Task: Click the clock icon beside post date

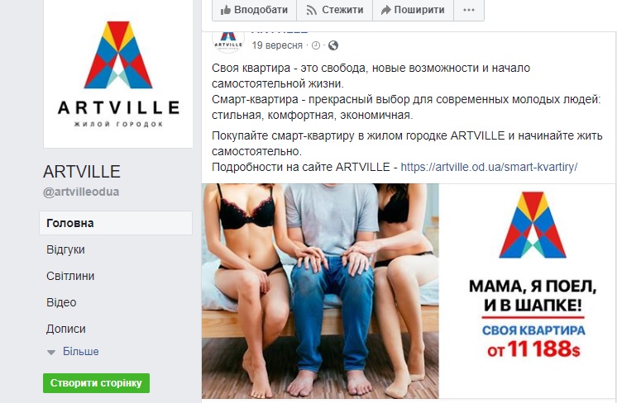Action: point(316,45)
